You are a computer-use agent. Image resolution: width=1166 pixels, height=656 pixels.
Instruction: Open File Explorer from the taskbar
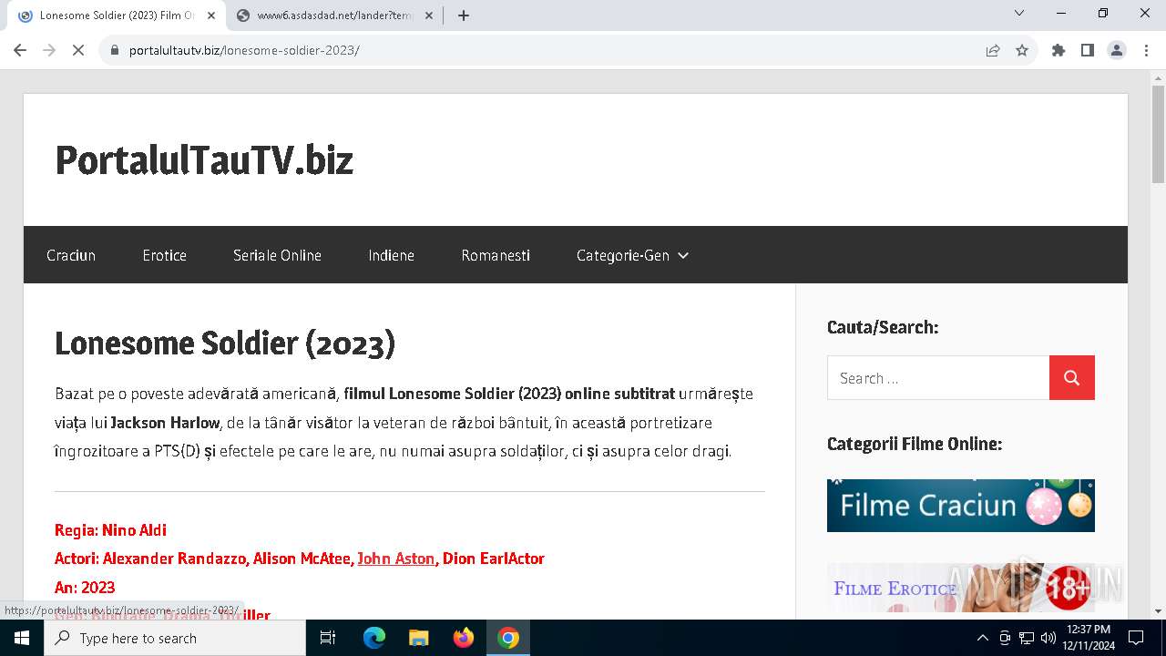[x=418, y=638]
